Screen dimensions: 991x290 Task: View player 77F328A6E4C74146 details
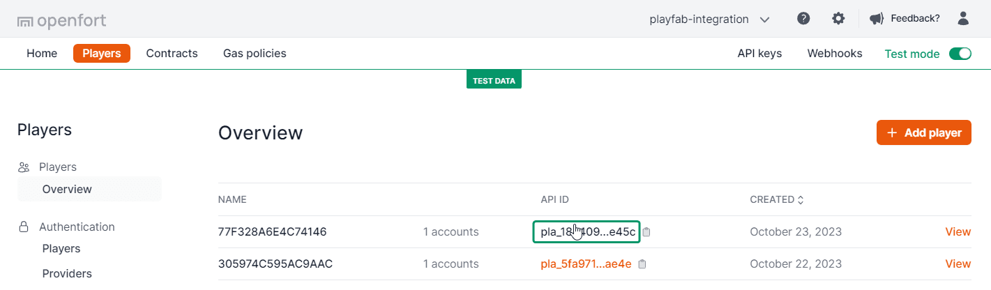click(958, 232)
